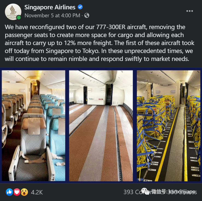Click the Singapore Airlines page name

[50, 7]
